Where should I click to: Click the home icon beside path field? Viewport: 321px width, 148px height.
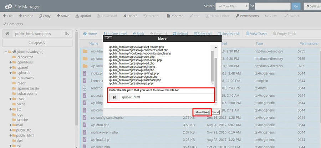[x=7, y=34]
